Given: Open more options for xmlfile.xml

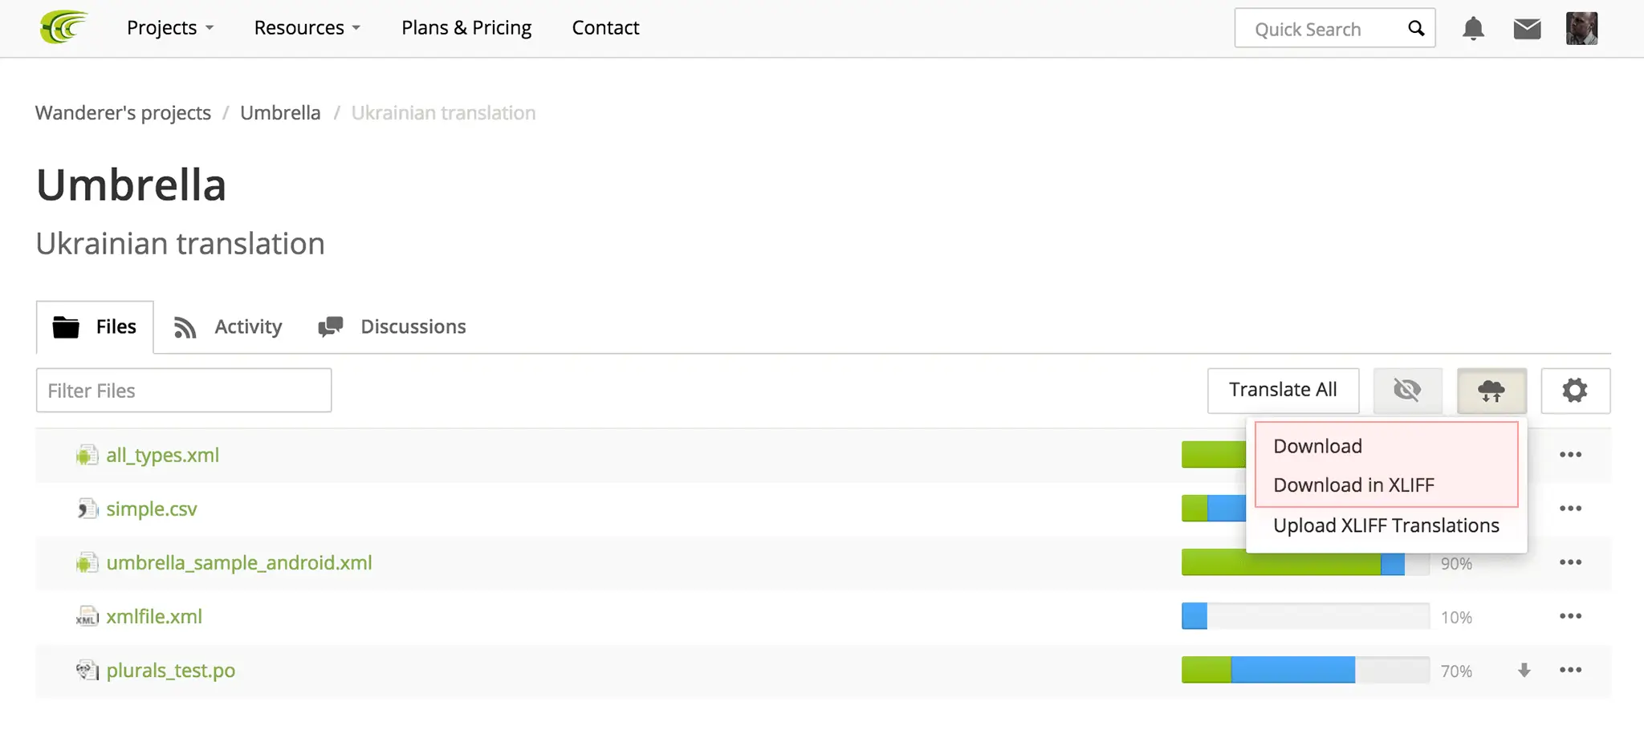Looking at the screenshot, I should (1570, 616).
